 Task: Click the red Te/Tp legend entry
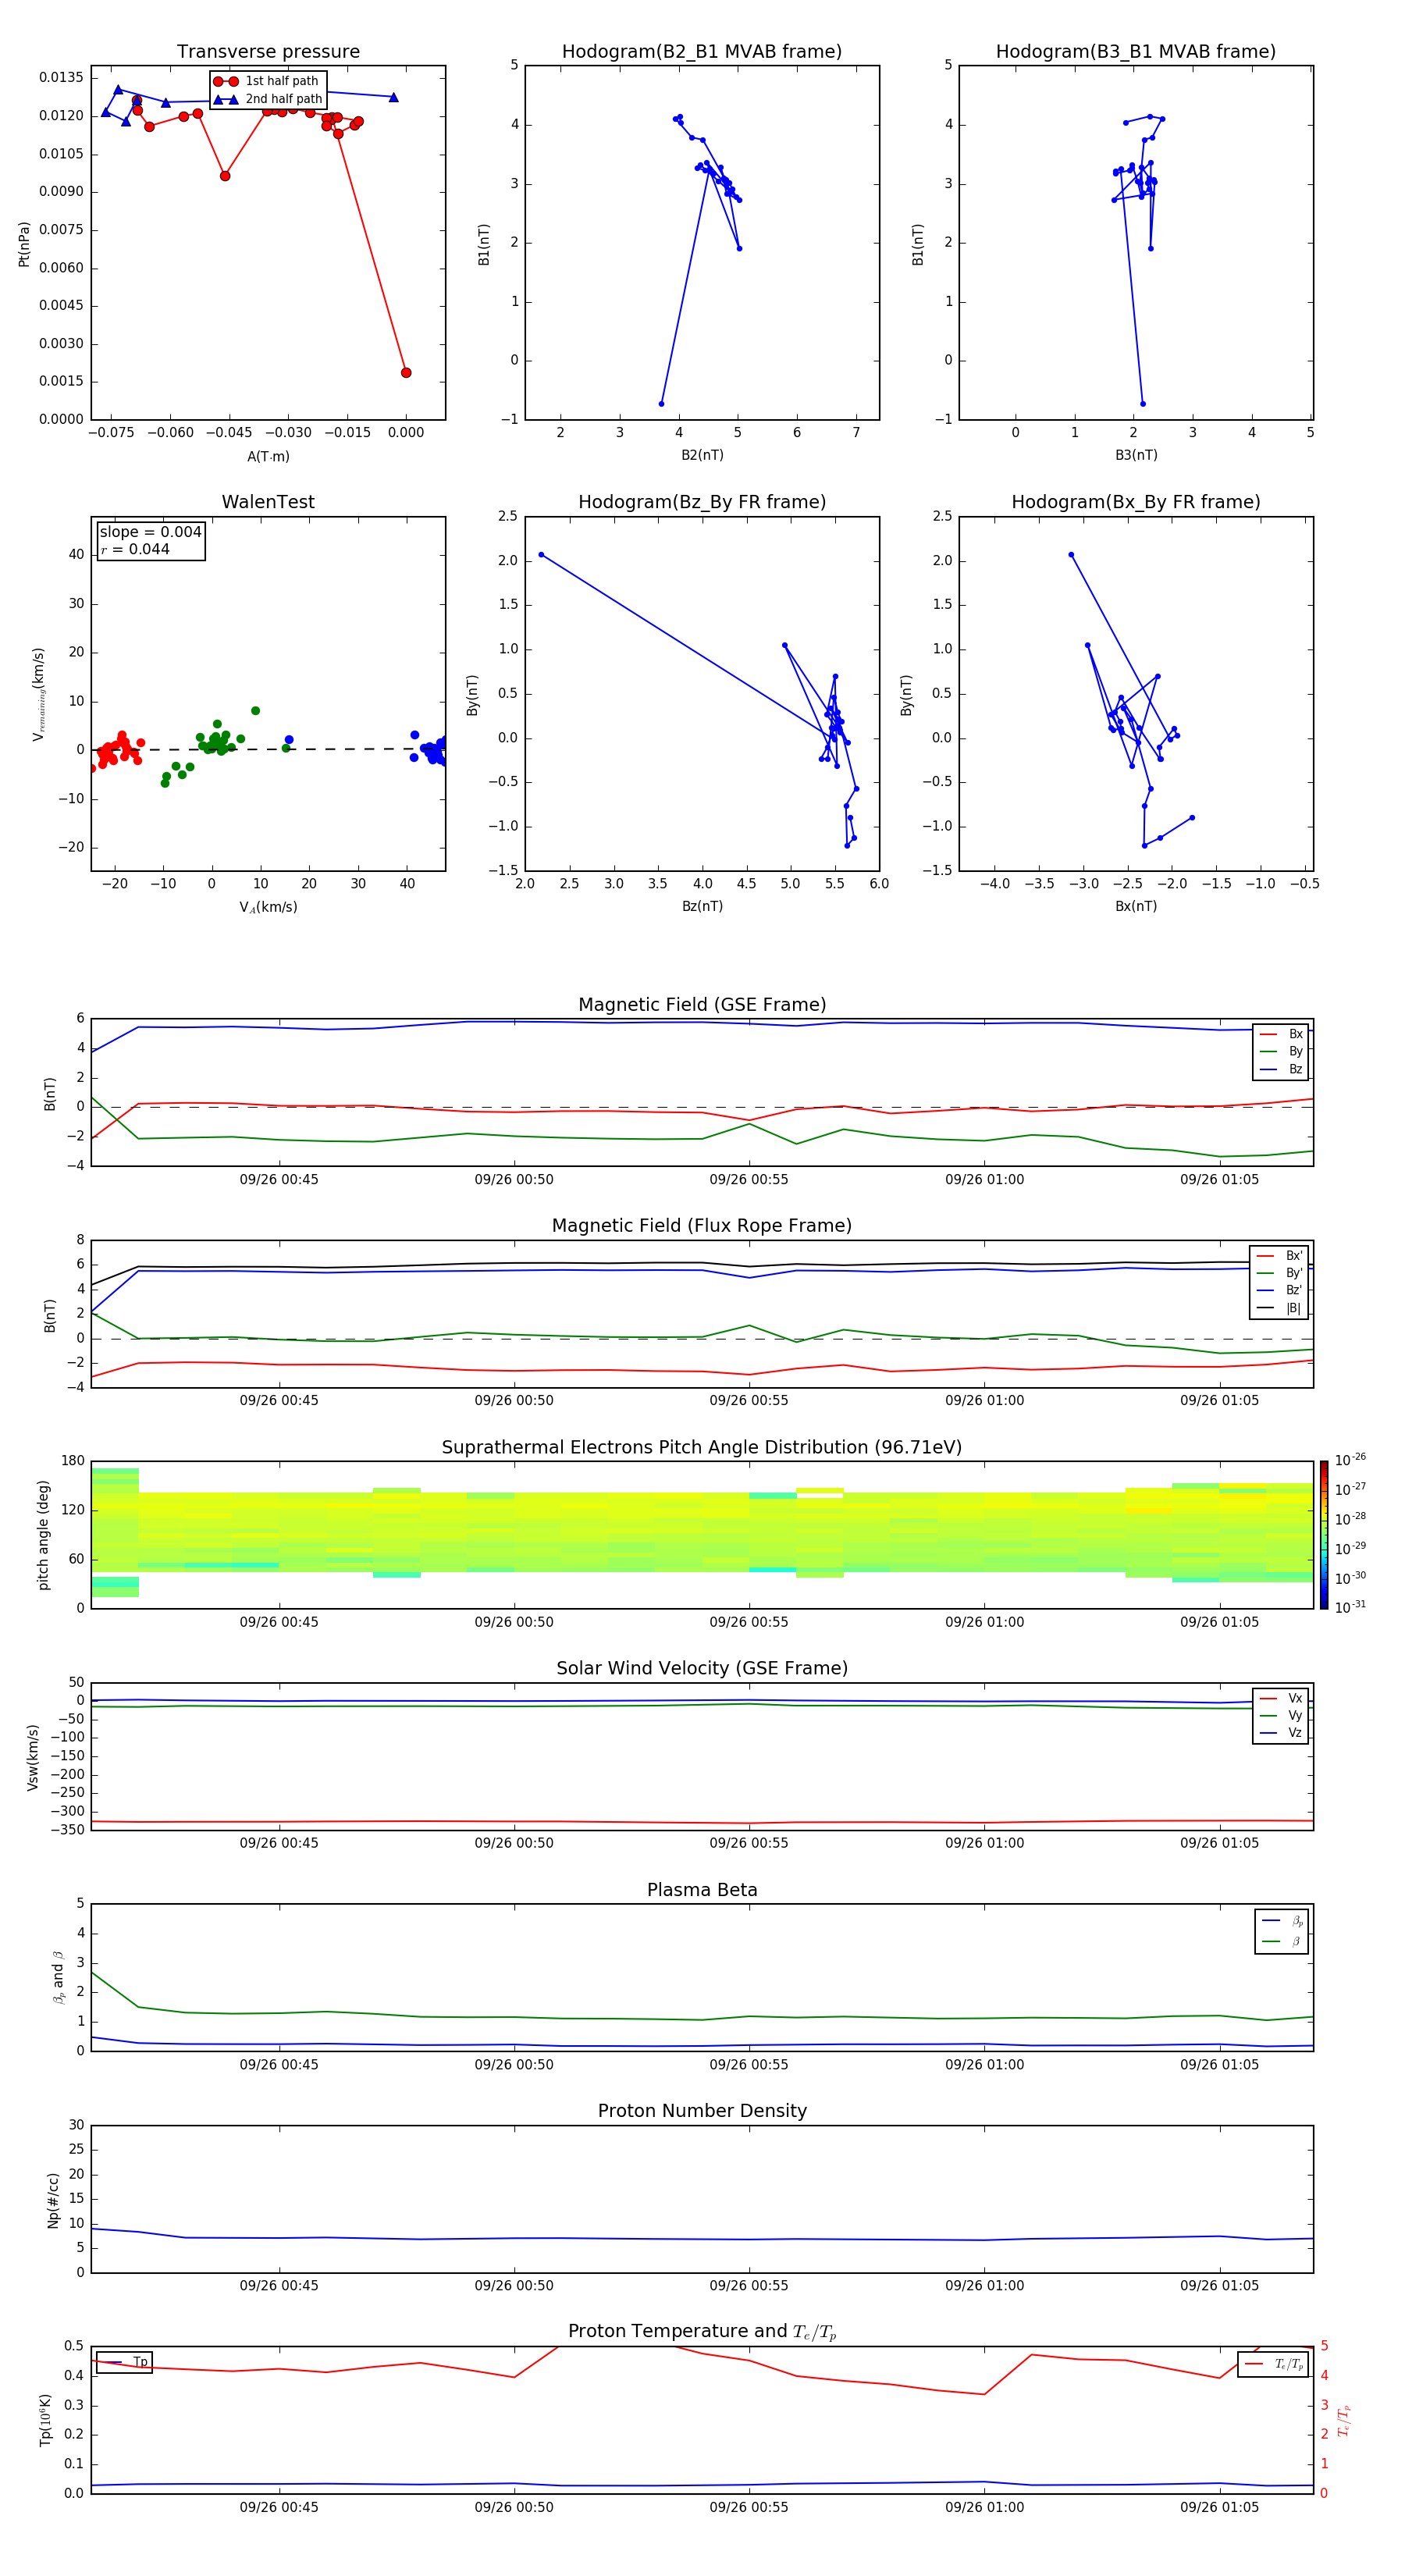point(1273,2365)
